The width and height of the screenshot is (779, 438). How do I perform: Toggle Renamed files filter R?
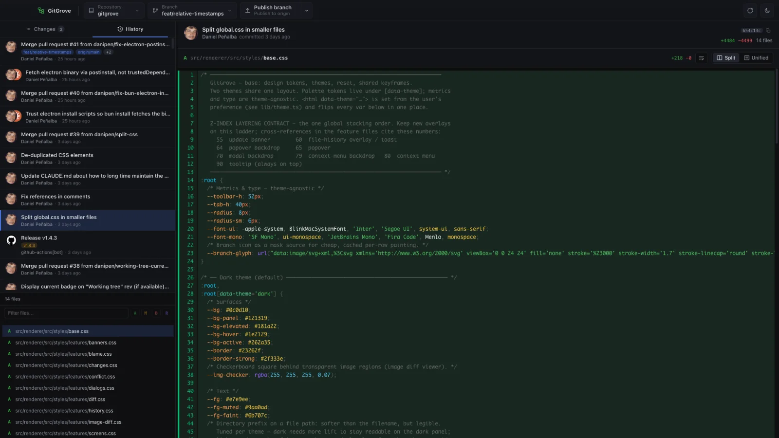point(167,313)
